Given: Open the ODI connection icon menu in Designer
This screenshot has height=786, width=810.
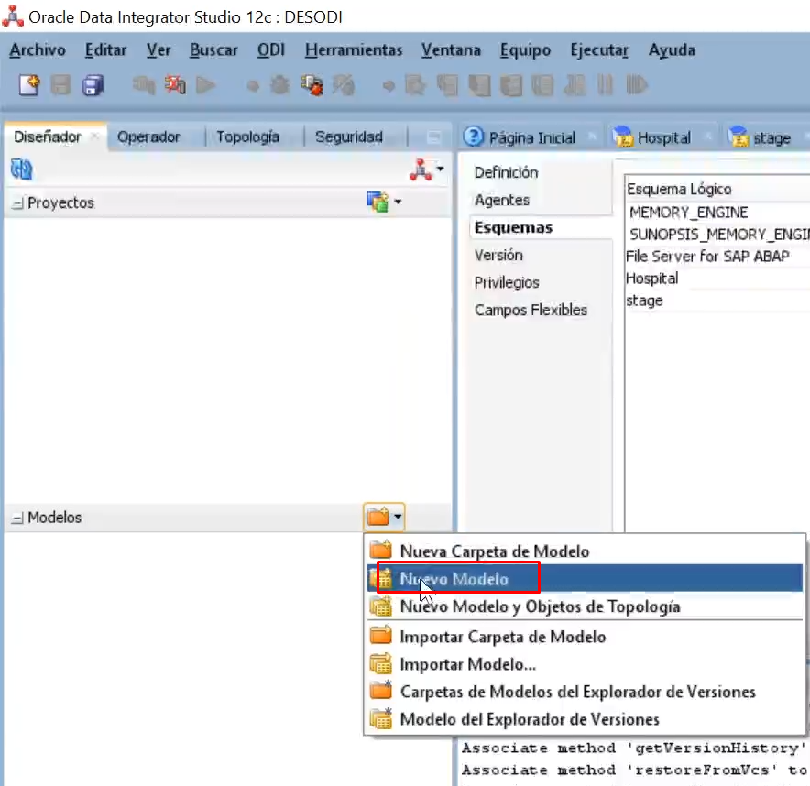Looking at the screenshot, I should (421, 169).
